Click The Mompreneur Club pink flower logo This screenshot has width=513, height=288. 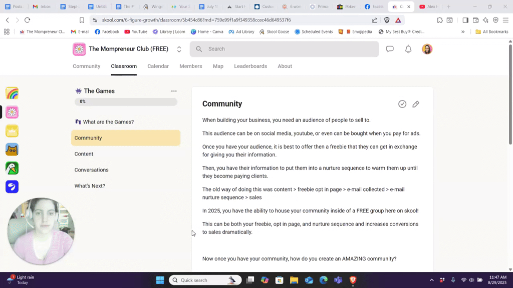(x=79, y=49)
